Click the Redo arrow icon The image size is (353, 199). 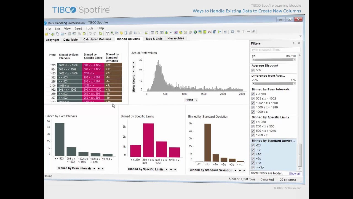coord(95,33)
